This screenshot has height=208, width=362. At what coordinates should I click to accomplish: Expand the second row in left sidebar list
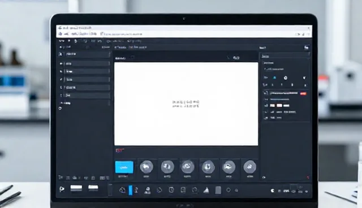click(x=84, y=63)
